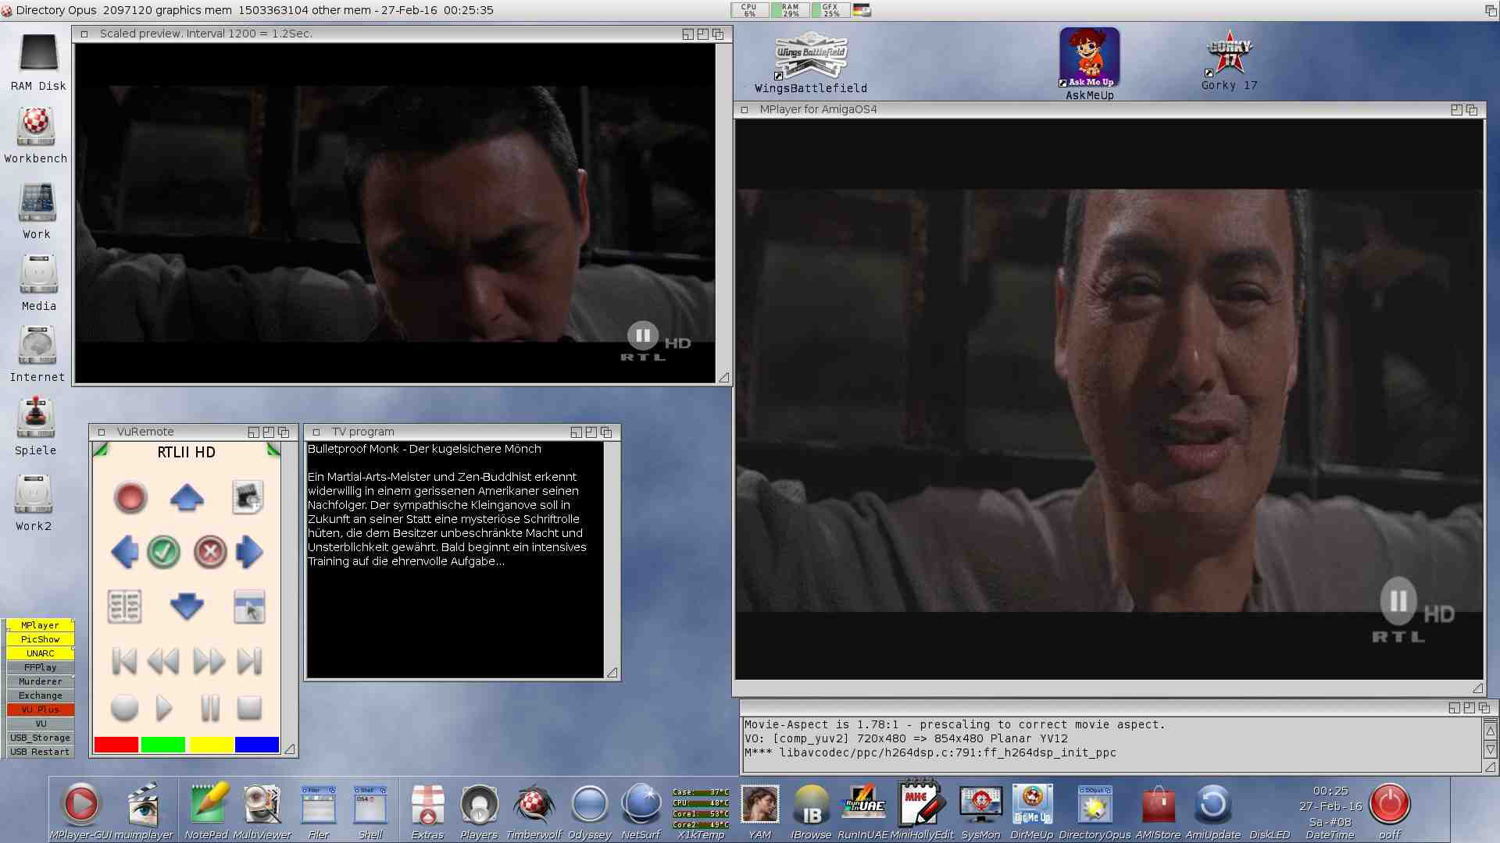Viewport: 1500px width, 843px height.
Task: Click the USB Restart button
Action: click(x=40, y=752)
